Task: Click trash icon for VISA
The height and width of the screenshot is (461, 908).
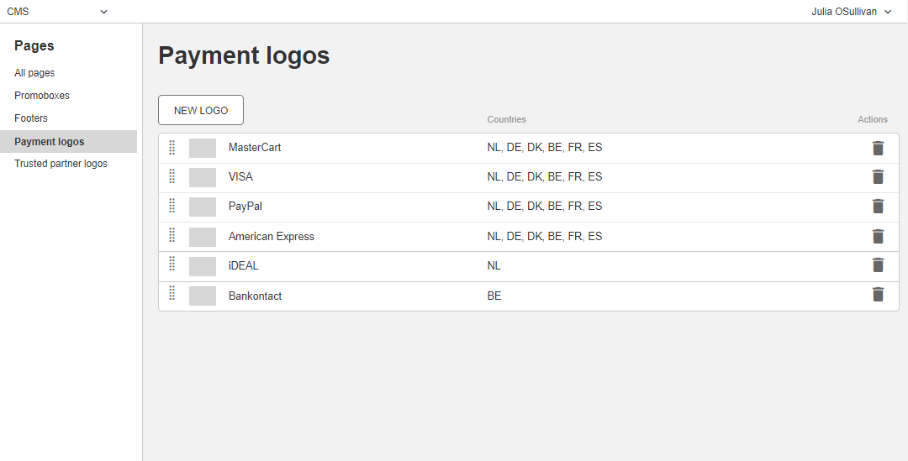Action: pos(878,176)
